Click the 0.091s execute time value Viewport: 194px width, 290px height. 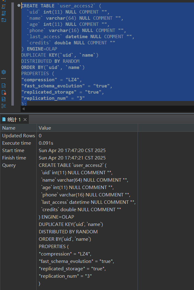pos(46,143)
